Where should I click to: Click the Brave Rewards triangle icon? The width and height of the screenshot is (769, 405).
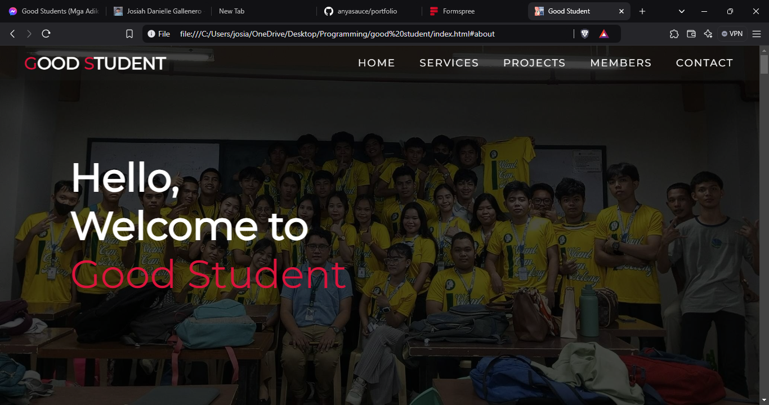pos(603,34)
